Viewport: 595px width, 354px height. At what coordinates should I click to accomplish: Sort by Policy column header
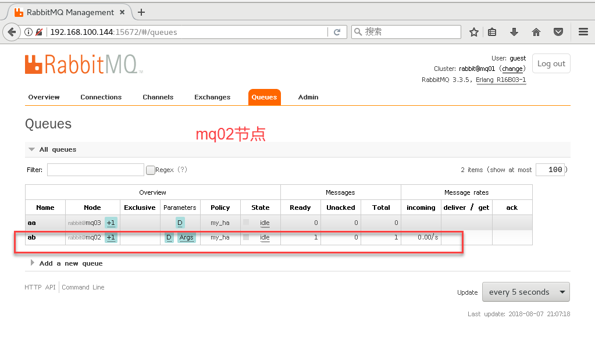[x=220, y=208]
